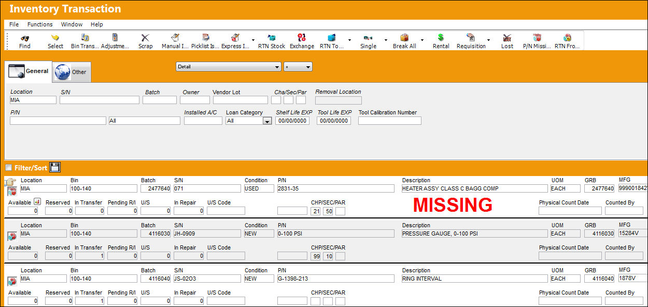Viewport: 648px width, 307px height.
Task: Open the Express Issue tool
Action: click(x=235, y=38)
